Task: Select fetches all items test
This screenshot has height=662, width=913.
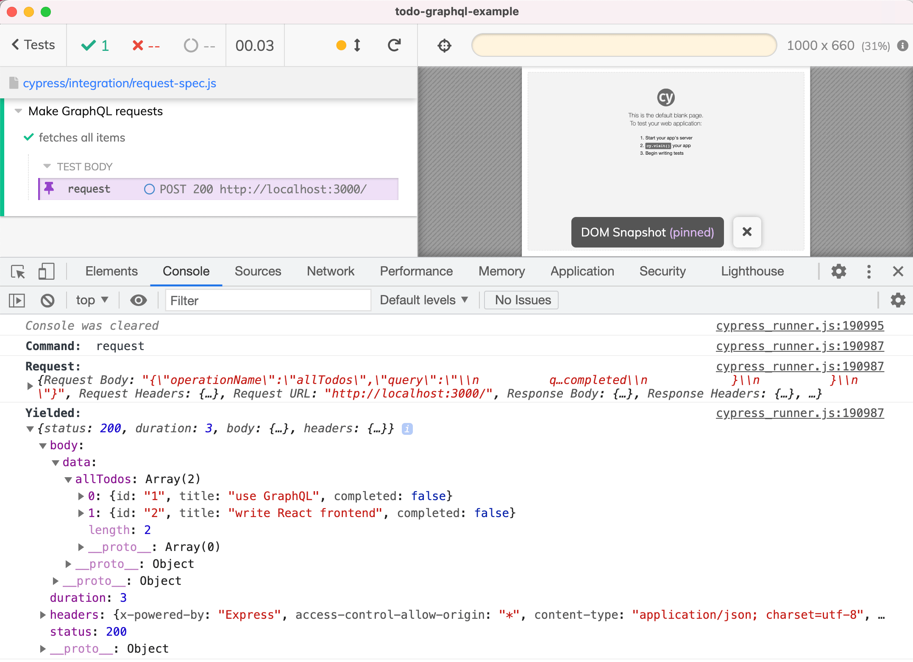Action: coord(82,137)
